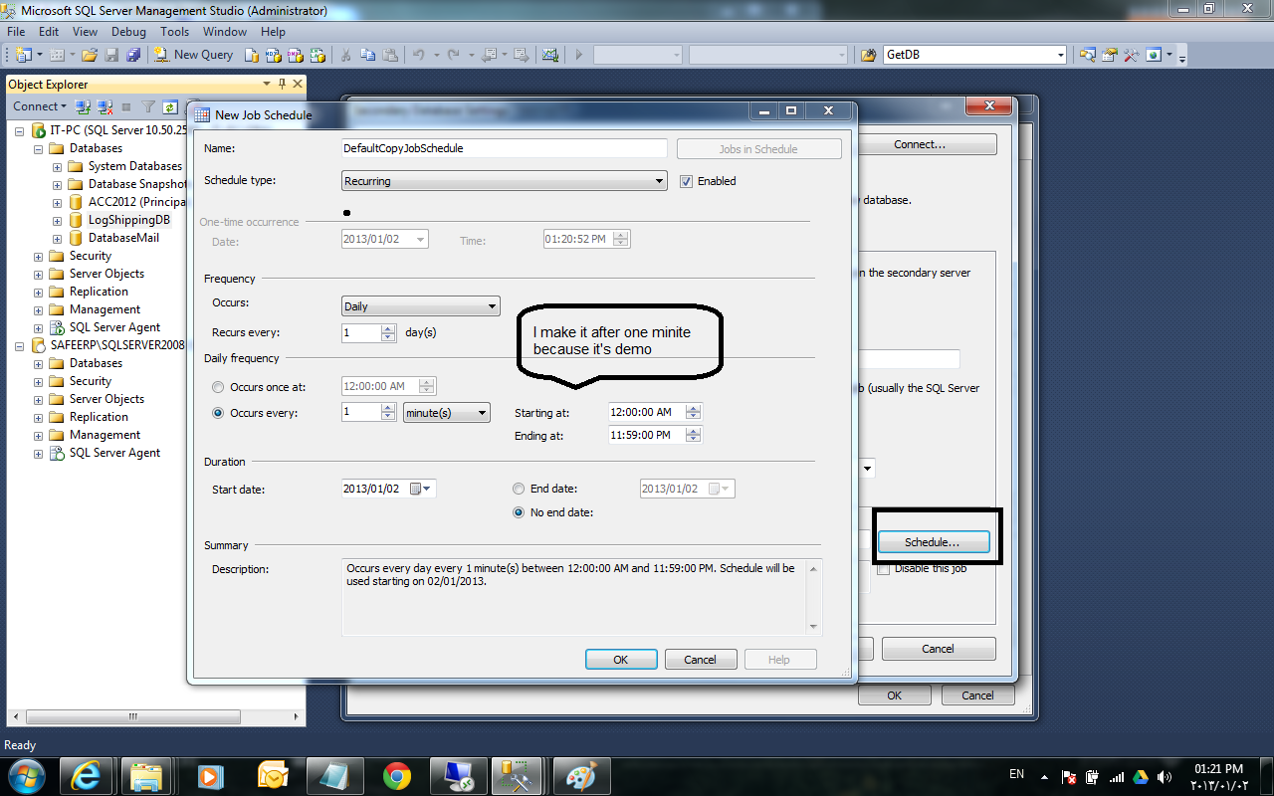Toggle the Enabled checkbox
This screenshot has height=796, width=1274.
click(x=687, y=181)
